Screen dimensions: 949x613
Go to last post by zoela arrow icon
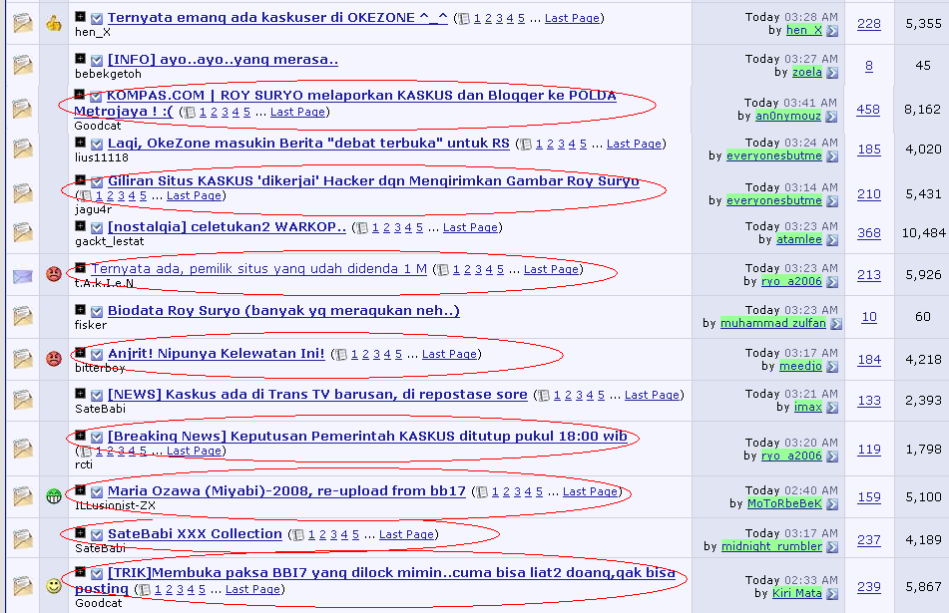coord(832,73)
